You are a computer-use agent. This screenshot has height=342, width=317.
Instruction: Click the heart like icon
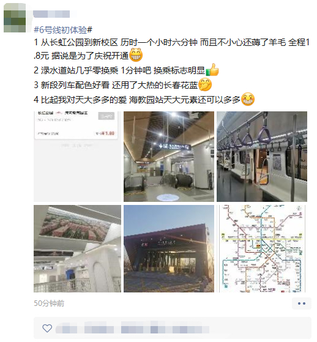47,329
